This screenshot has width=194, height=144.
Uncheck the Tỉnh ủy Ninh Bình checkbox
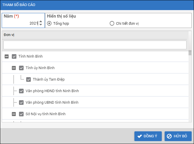(x=21, y=68)
